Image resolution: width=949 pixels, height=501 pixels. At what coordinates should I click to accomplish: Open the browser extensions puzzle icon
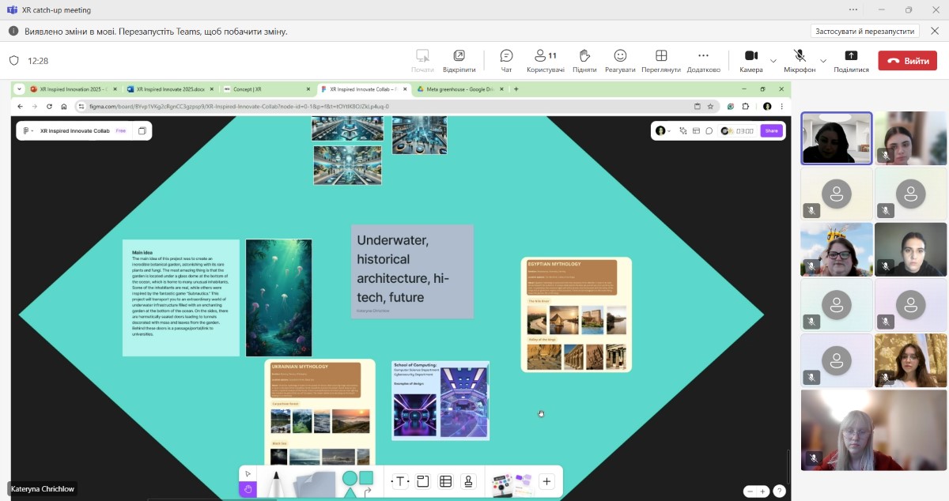[745, 106]
